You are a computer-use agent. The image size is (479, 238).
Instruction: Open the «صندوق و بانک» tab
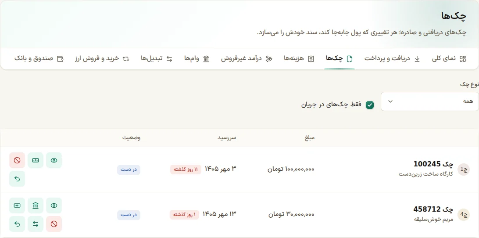(x=39, y=59)
